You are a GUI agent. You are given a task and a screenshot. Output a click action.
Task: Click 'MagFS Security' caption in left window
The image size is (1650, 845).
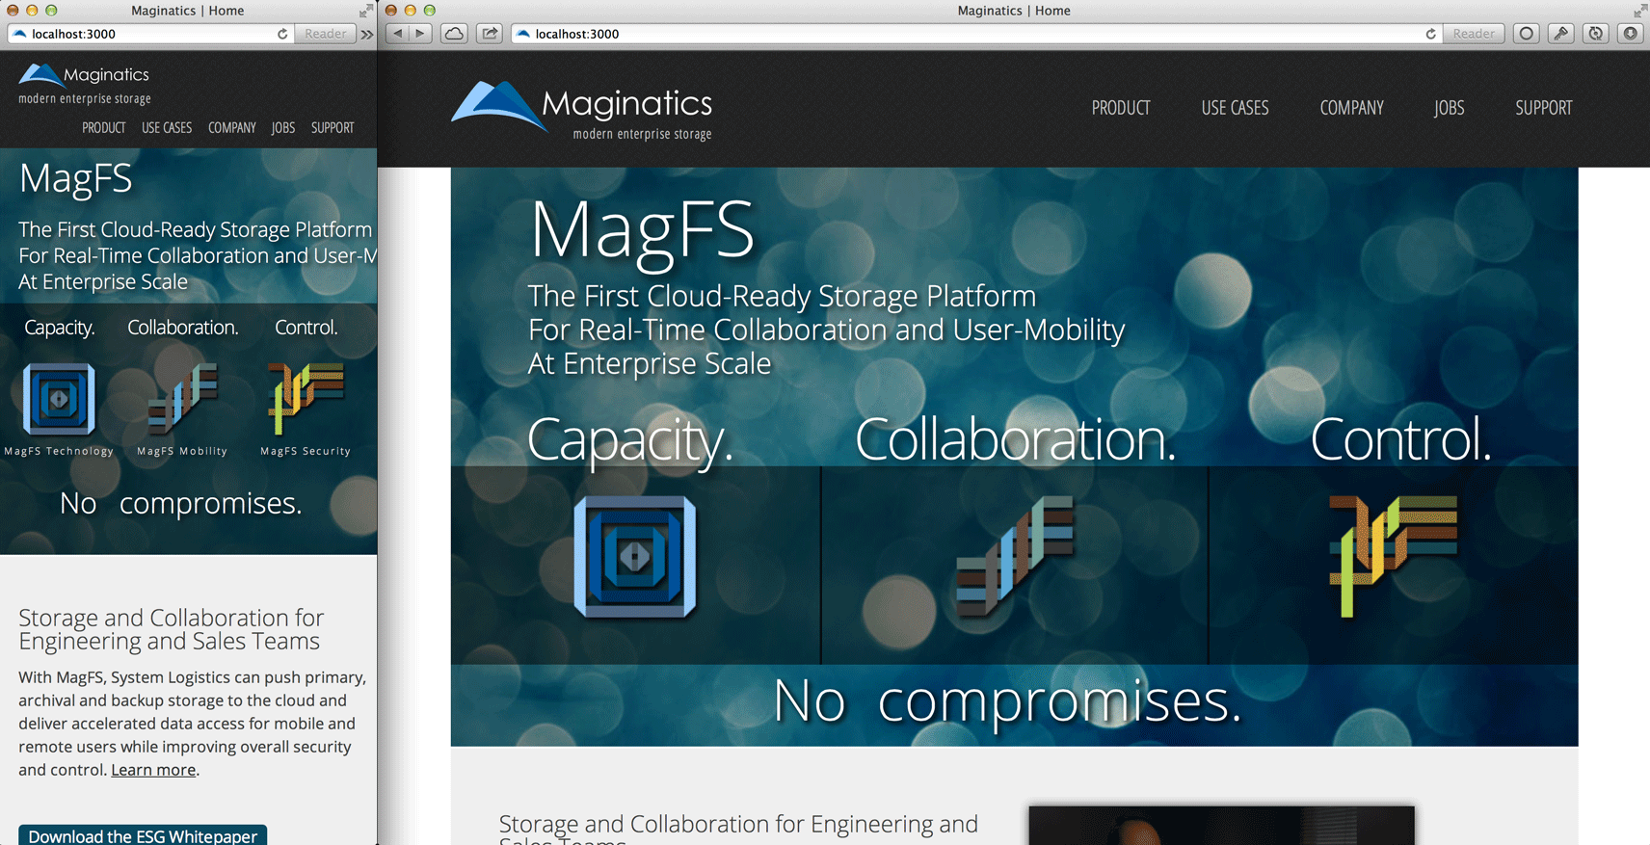(x=306, y=451)
